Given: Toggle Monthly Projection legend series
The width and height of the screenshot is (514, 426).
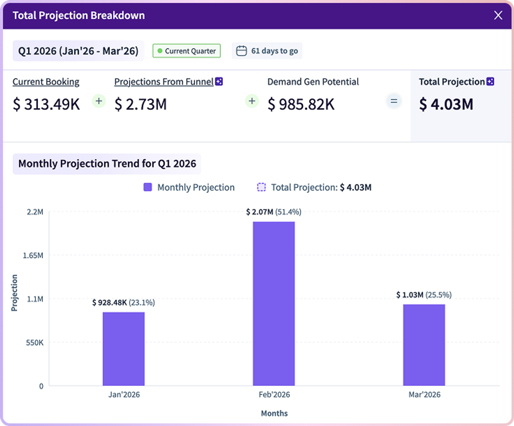Looking at the screenshot, I should [189, 187].
